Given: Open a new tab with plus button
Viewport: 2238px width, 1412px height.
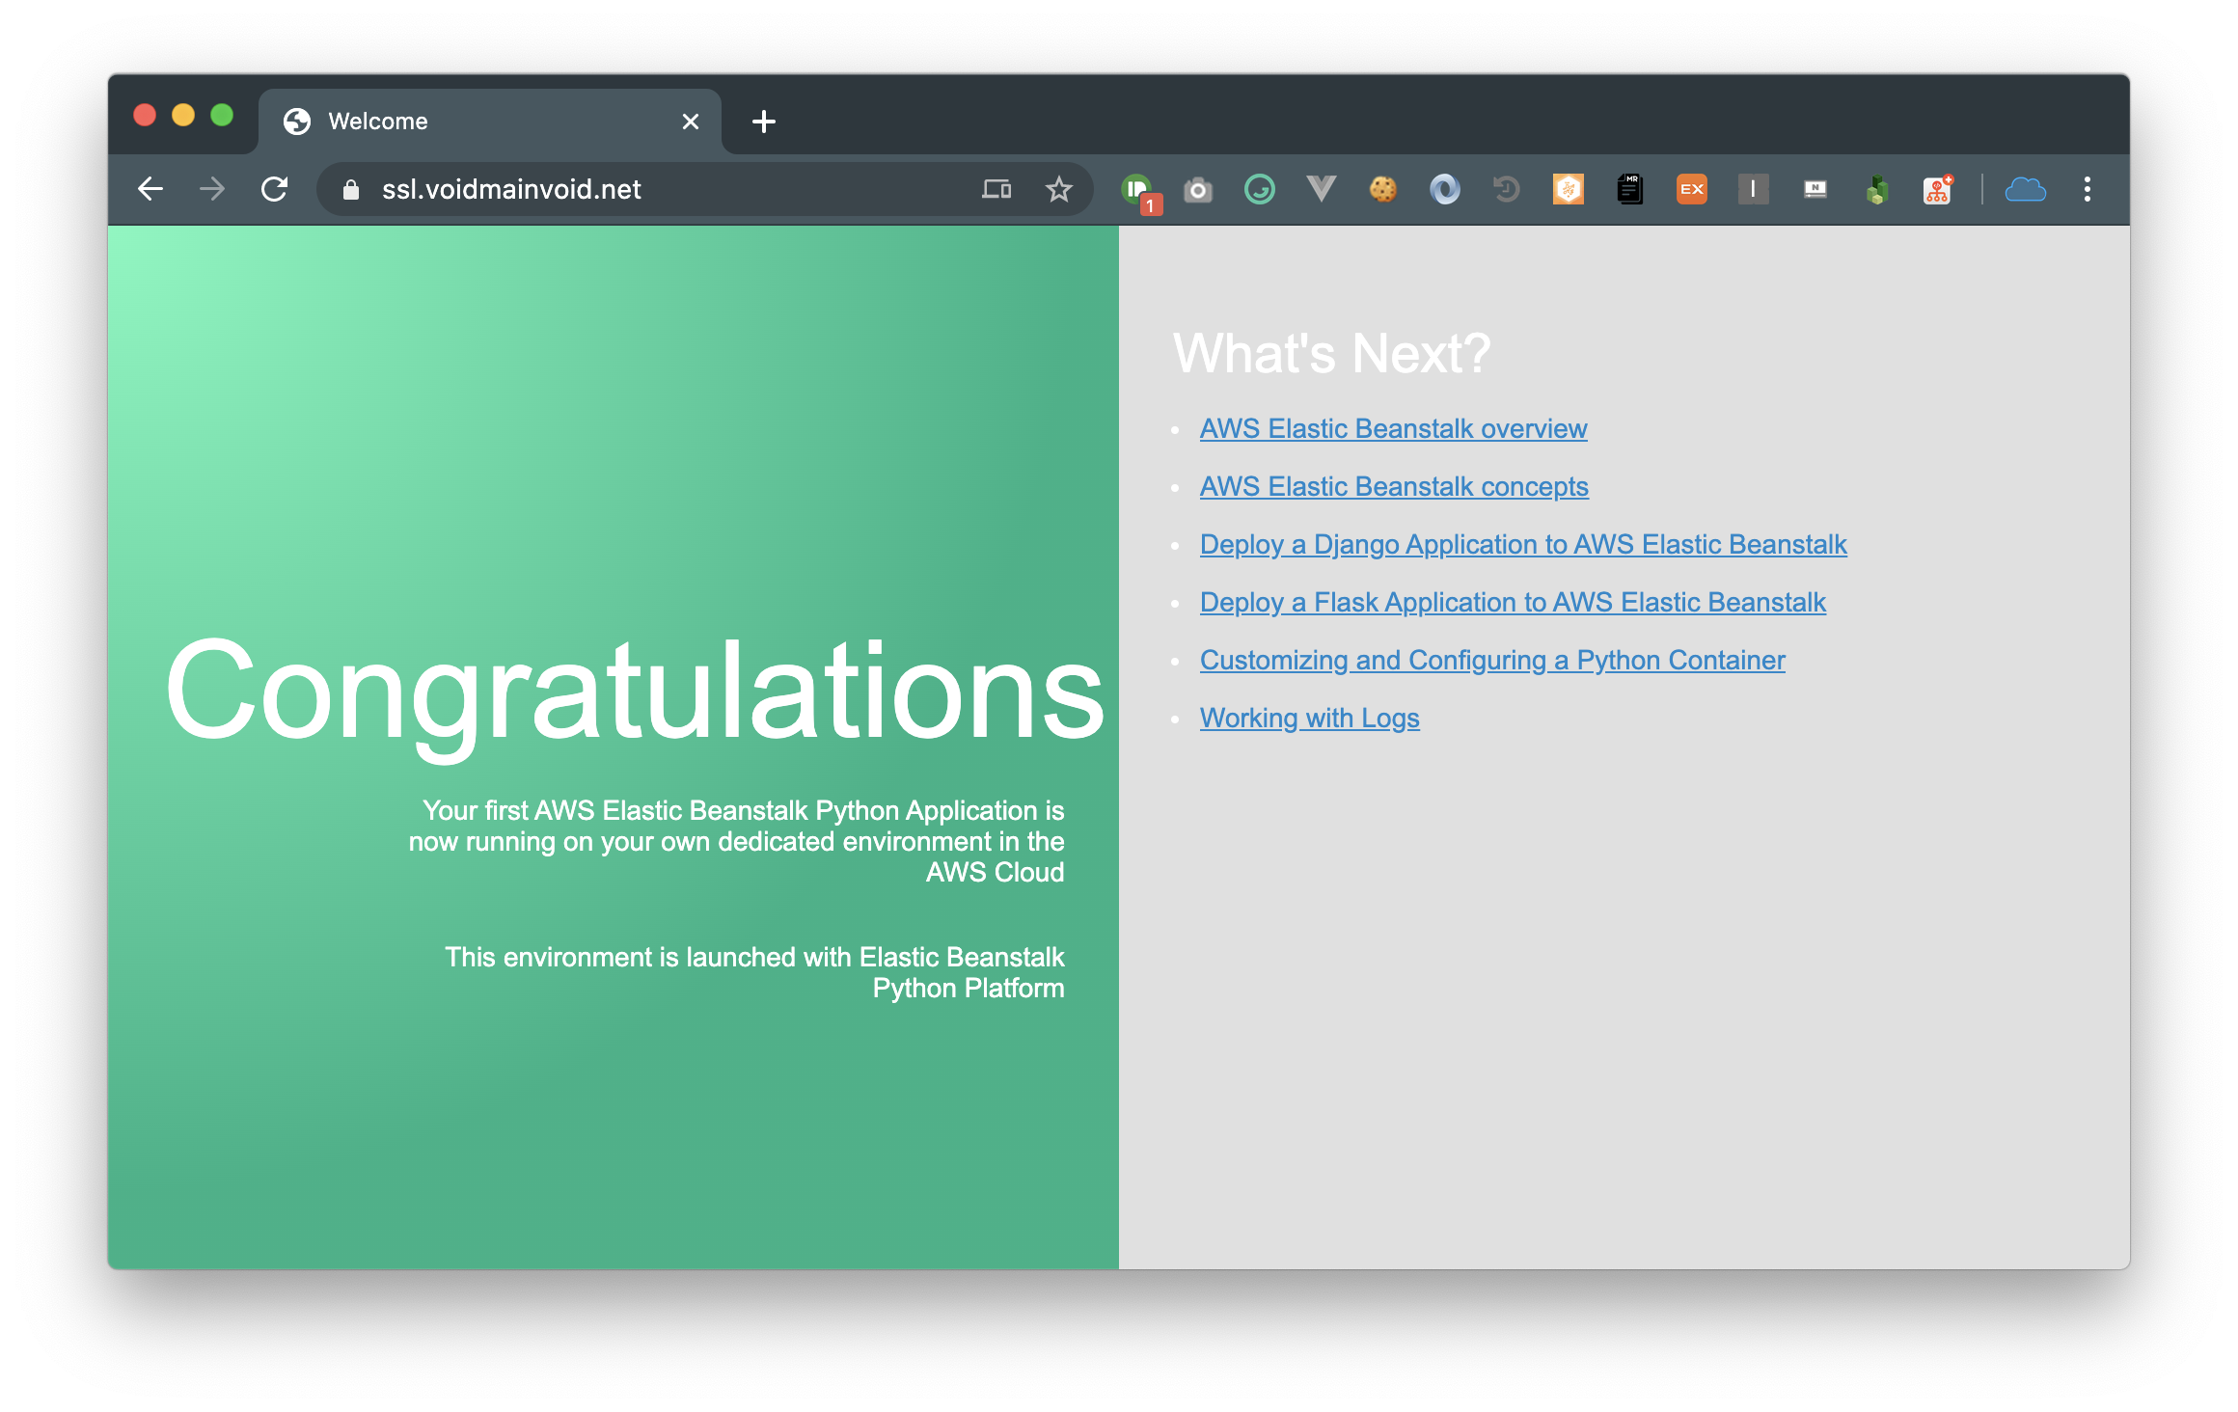Looking at the screenshot, I should (x=763, y=122).
